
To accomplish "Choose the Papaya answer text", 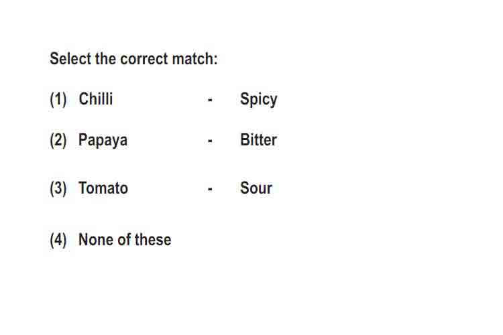I will [x=103, y=141].
